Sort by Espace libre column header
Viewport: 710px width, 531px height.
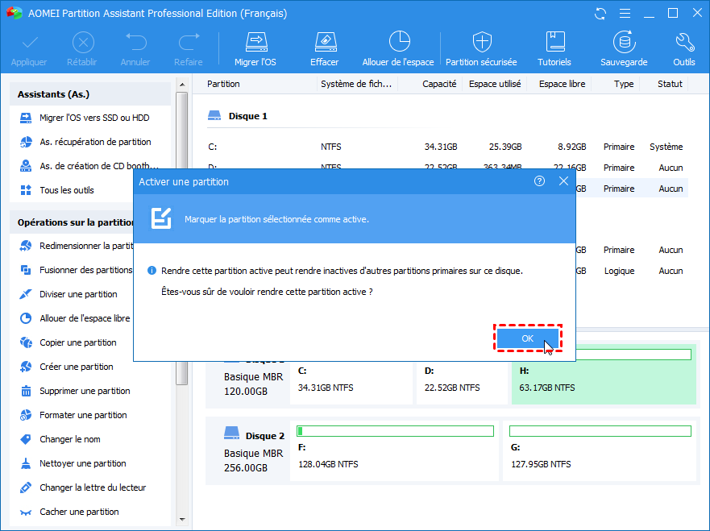point(562,84)
